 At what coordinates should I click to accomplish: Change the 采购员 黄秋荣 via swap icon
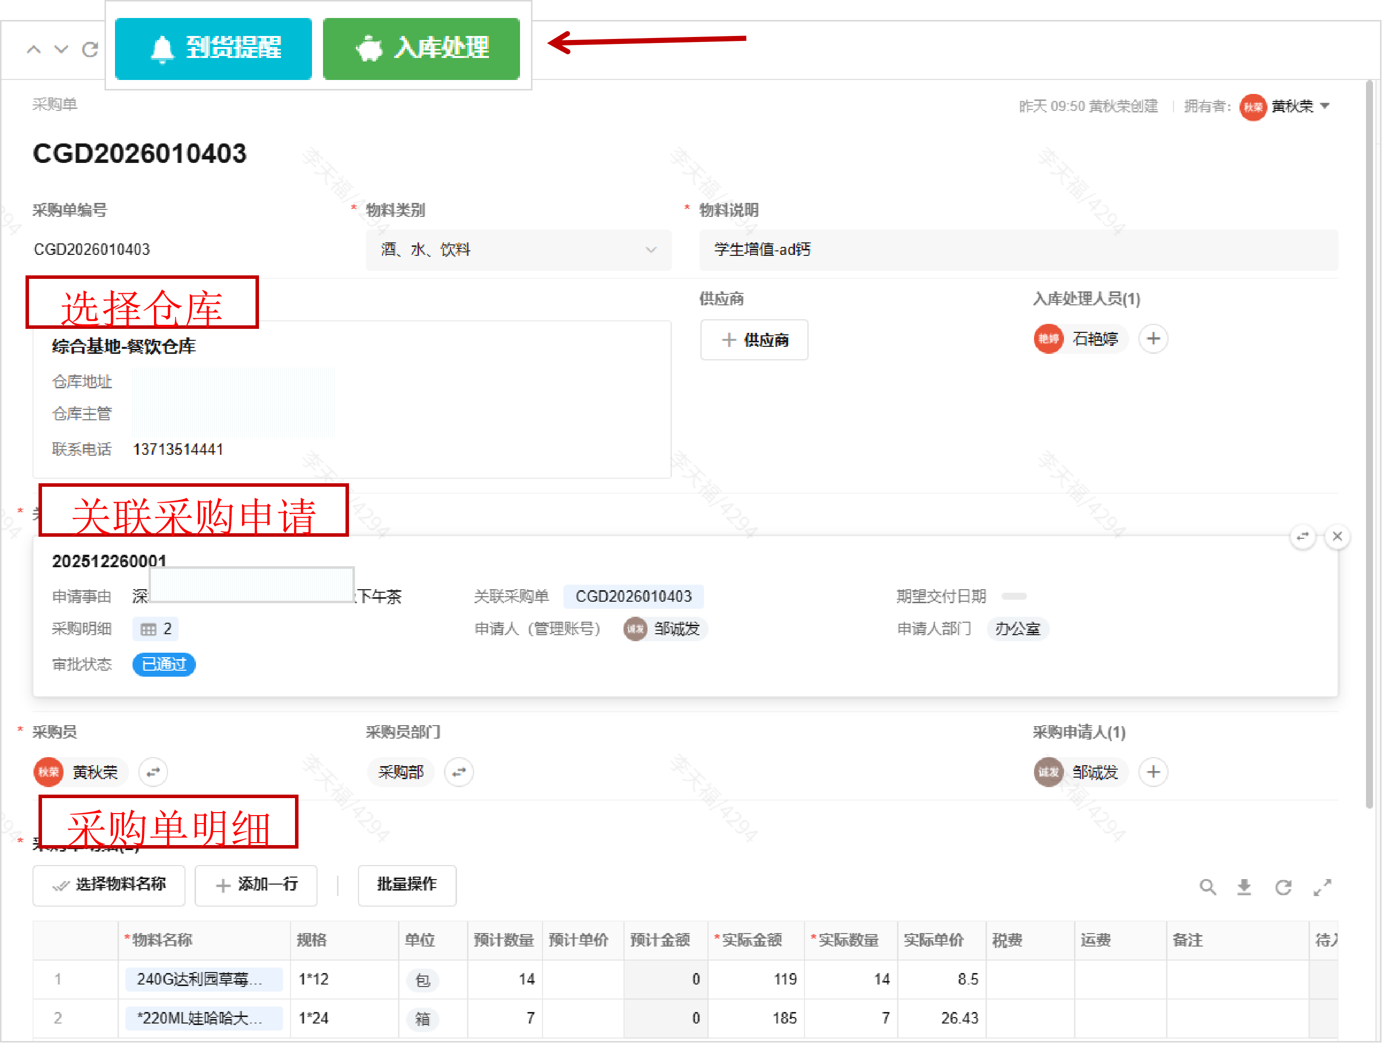coord(153,772)
